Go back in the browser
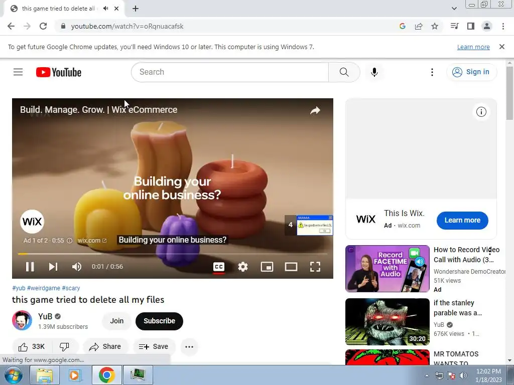Image resolution: width=514 pixels, height=385 pixels. 11,26
